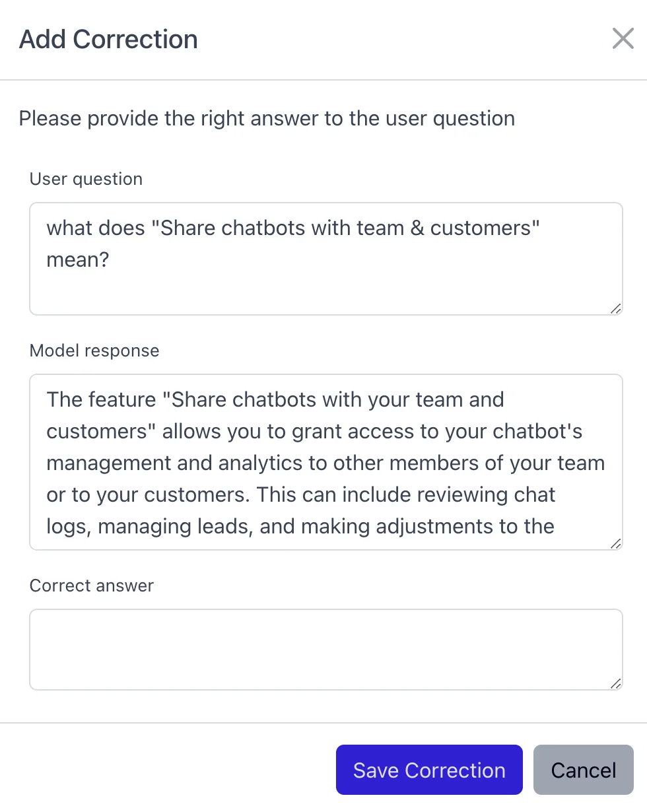Screen dimensions: 647x812
Task: Grab the Model response resize handle
Action: (615, 543)
